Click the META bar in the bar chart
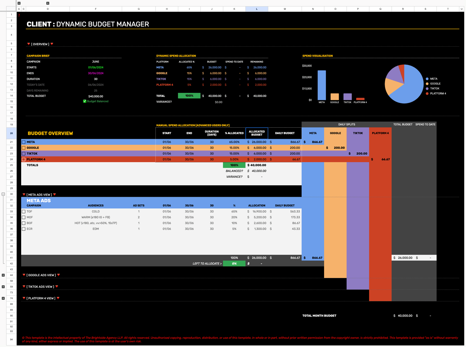Screen dimensions: 466x347 (322, 85)
